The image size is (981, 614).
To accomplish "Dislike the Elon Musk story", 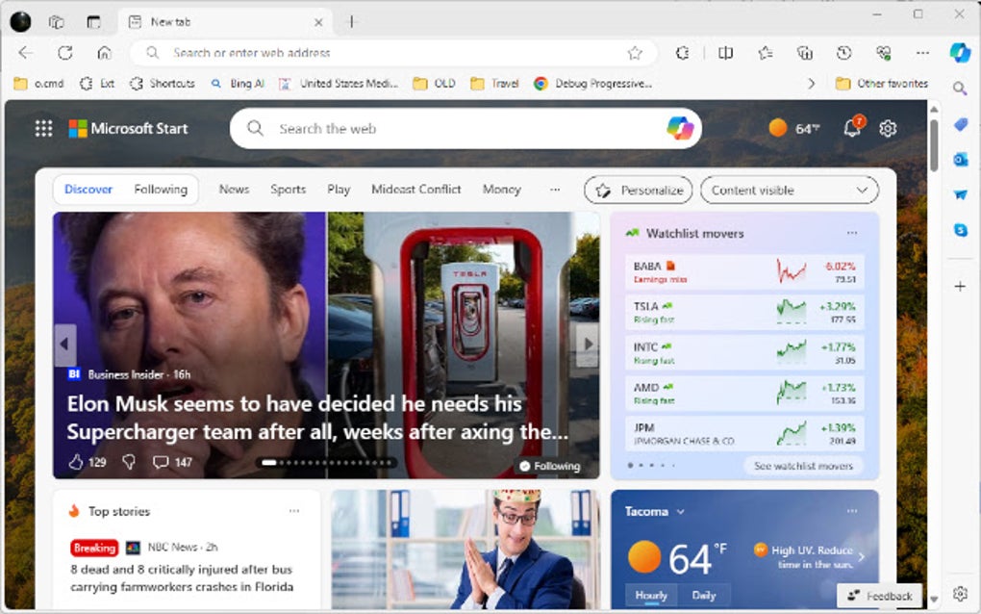I will [x=129, y=463].
